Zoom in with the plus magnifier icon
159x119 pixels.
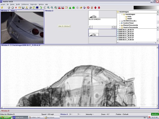click(48, 8)
